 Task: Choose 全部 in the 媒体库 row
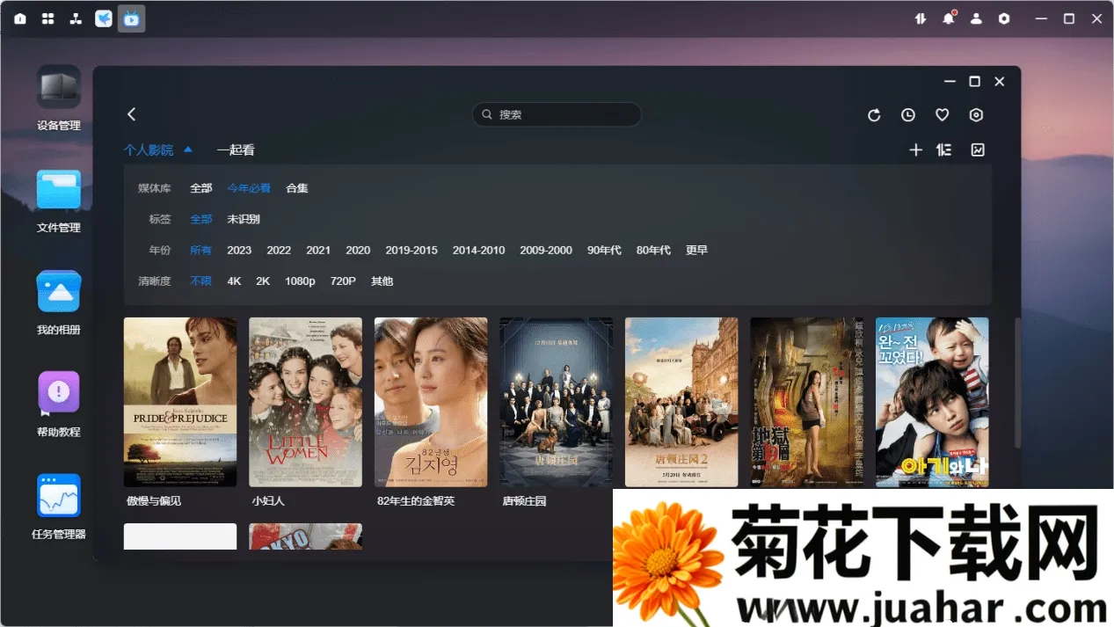(201, 188)
